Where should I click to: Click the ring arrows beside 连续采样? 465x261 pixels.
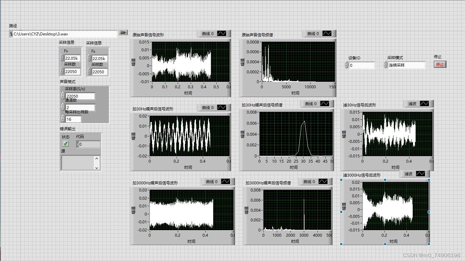pyautogui.click(x=385, y=65)
